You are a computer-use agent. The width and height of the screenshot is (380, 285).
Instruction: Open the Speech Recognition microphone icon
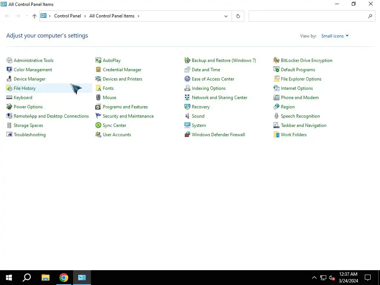[x=276, y=116]
